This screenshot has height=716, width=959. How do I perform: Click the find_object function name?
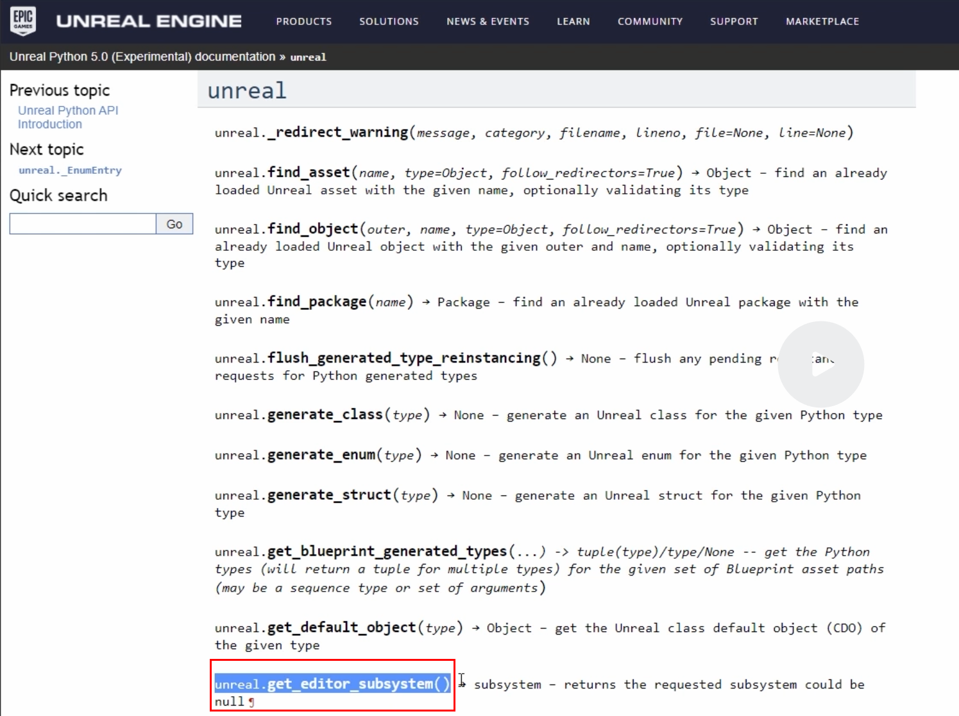312,228
